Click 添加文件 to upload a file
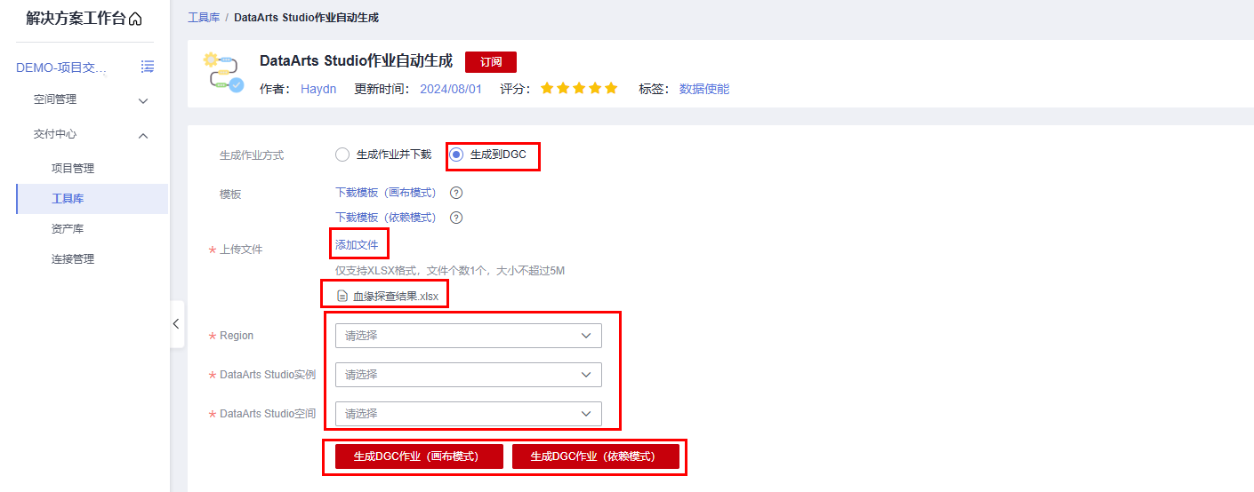This screenshot has height=492, width=1254. [x=357, y=244]
